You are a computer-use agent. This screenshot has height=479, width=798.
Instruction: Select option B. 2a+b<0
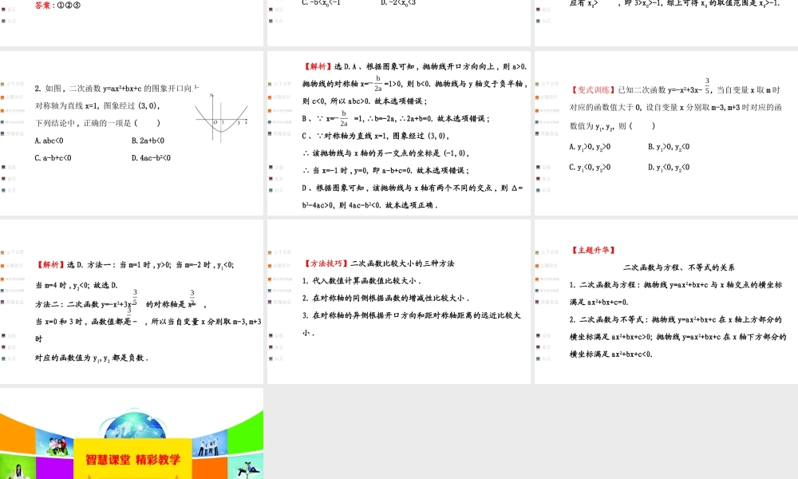tap(148, 141)
